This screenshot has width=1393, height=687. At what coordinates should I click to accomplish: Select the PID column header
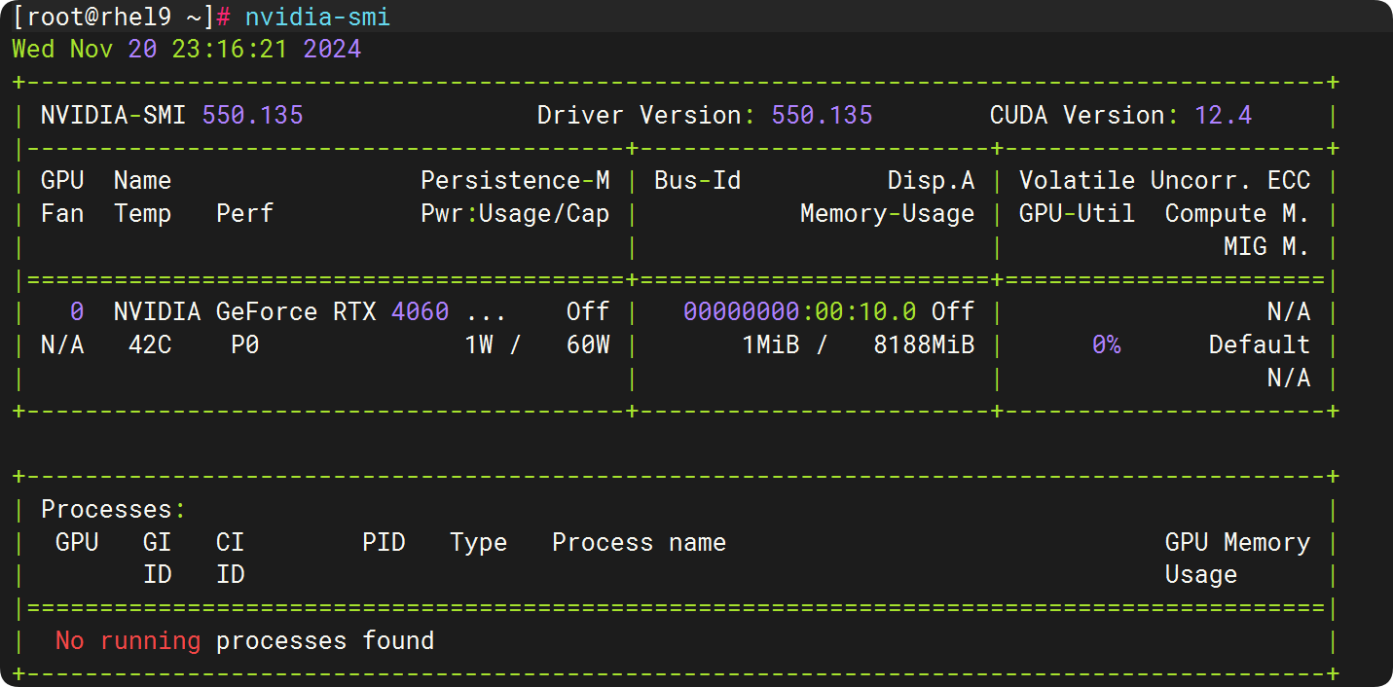point(384,542)
